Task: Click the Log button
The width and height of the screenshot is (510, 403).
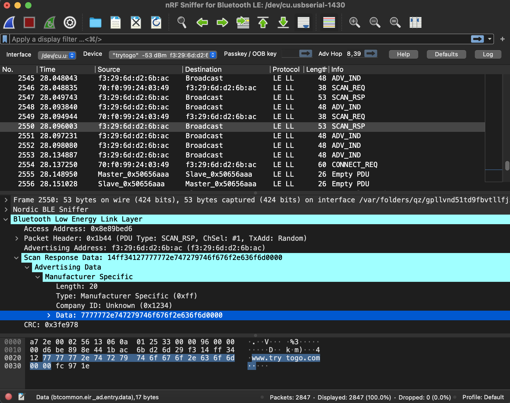Action: tap(488, 54)
